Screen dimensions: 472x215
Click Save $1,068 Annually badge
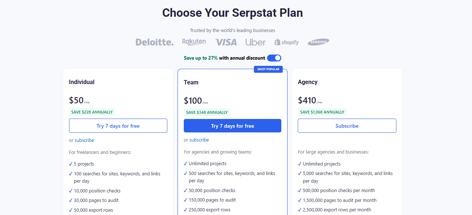click(x=322, y=112)
